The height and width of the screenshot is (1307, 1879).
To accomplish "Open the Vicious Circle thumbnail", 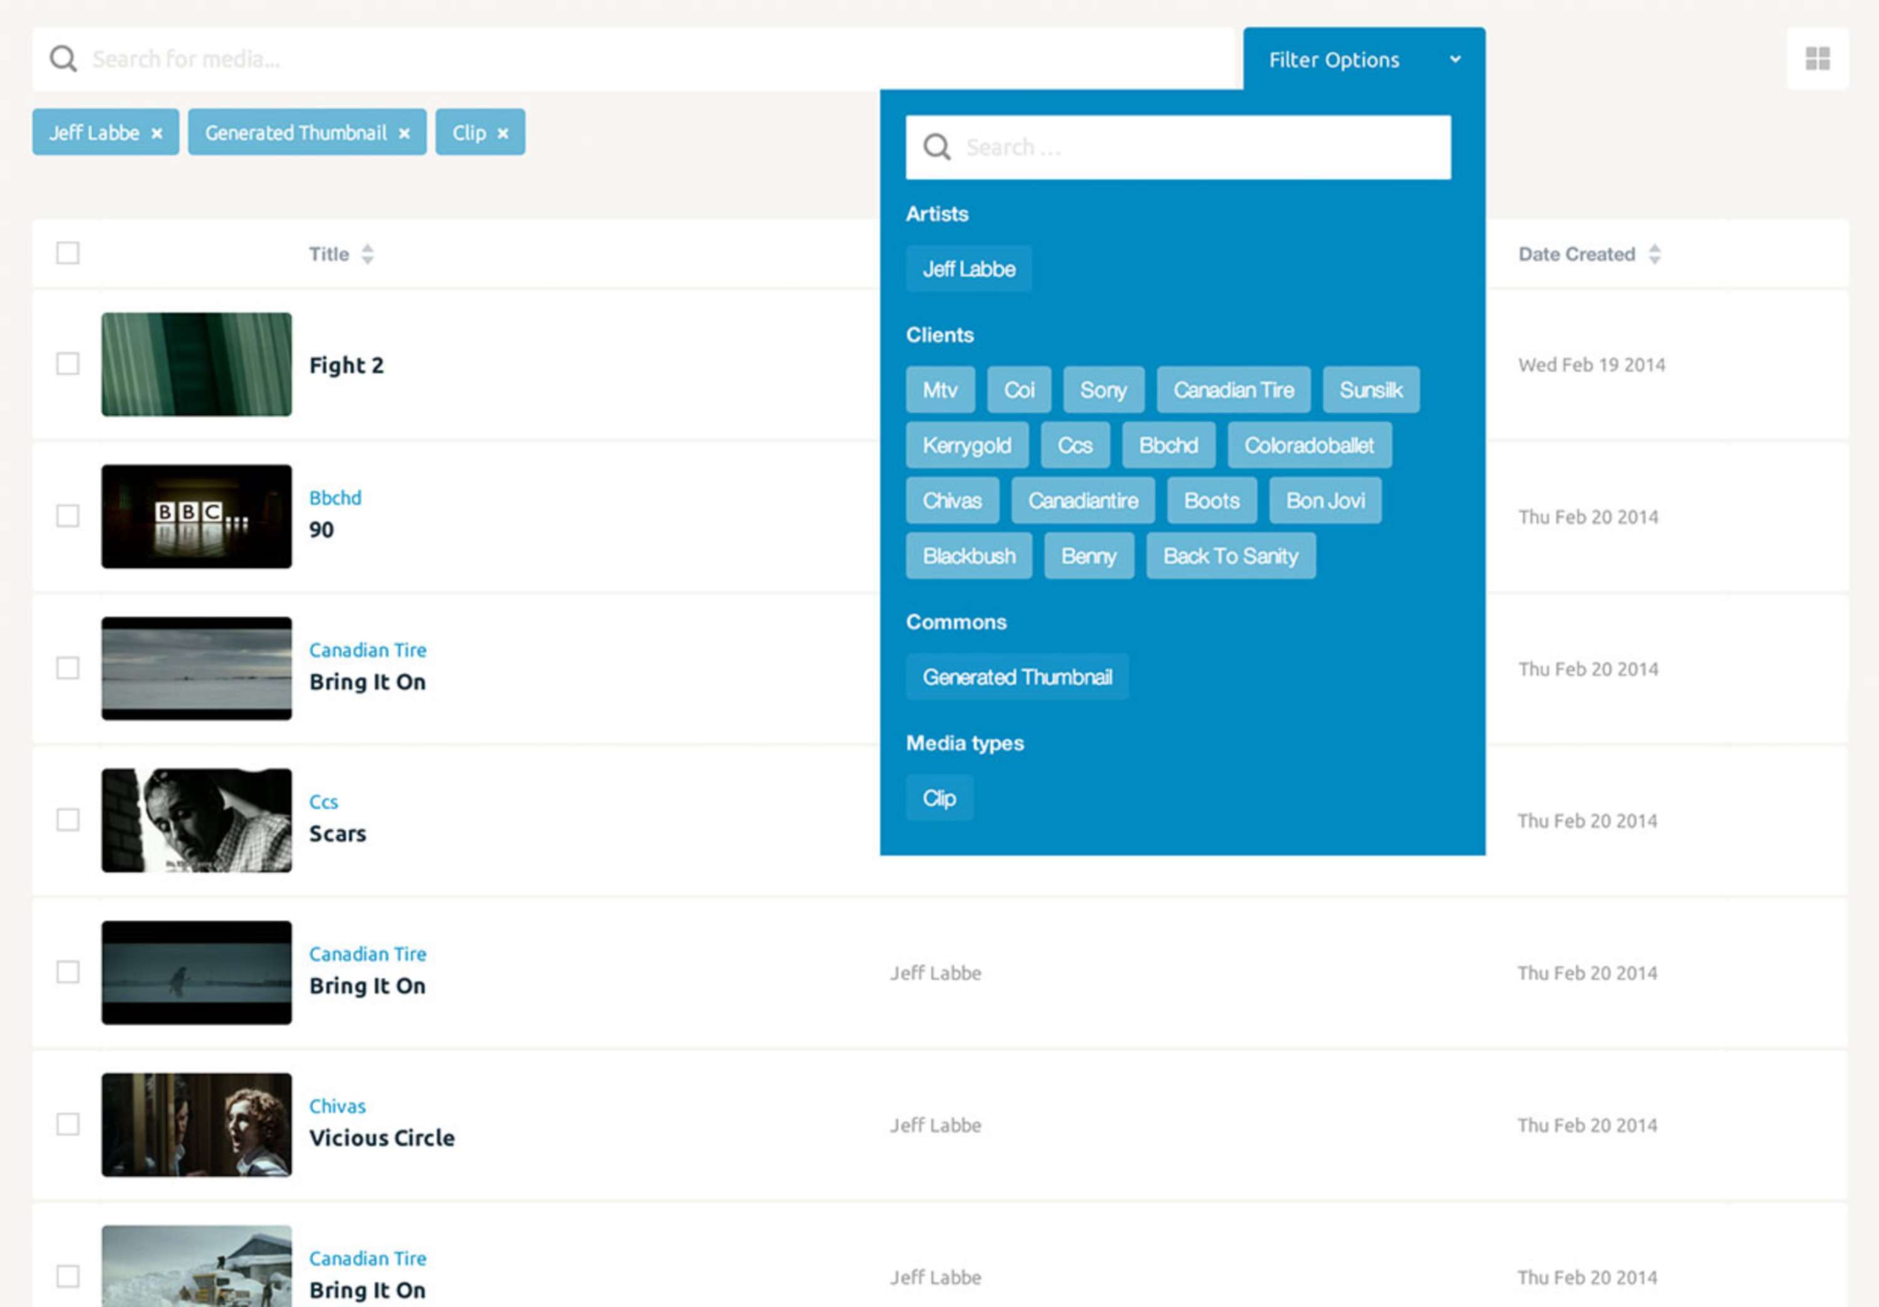I will [197, 1125].
